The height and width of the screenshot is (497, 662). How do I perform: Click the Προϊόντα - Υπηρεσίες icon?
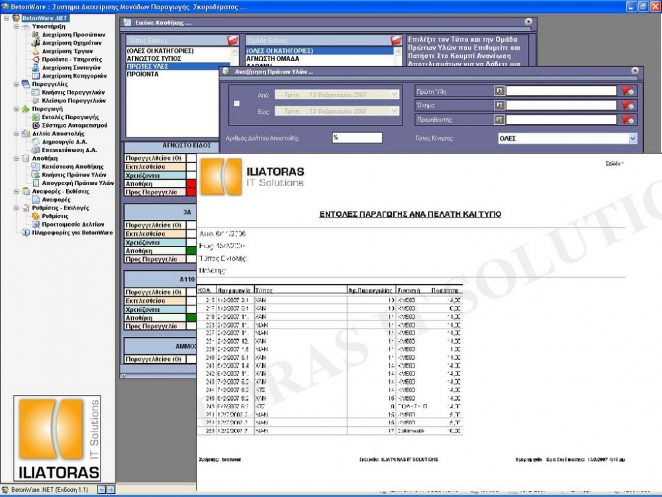coord(36,59)
